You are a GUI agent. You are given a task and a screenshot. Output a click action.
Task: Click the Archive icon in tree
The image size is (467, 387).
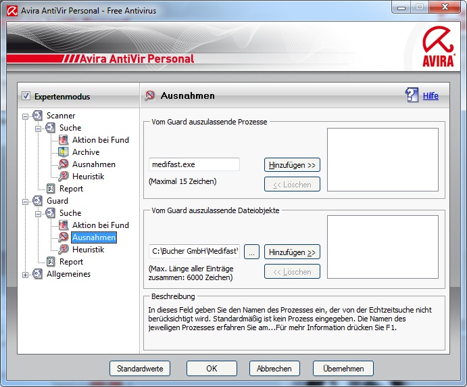click(x=63, y=152)
